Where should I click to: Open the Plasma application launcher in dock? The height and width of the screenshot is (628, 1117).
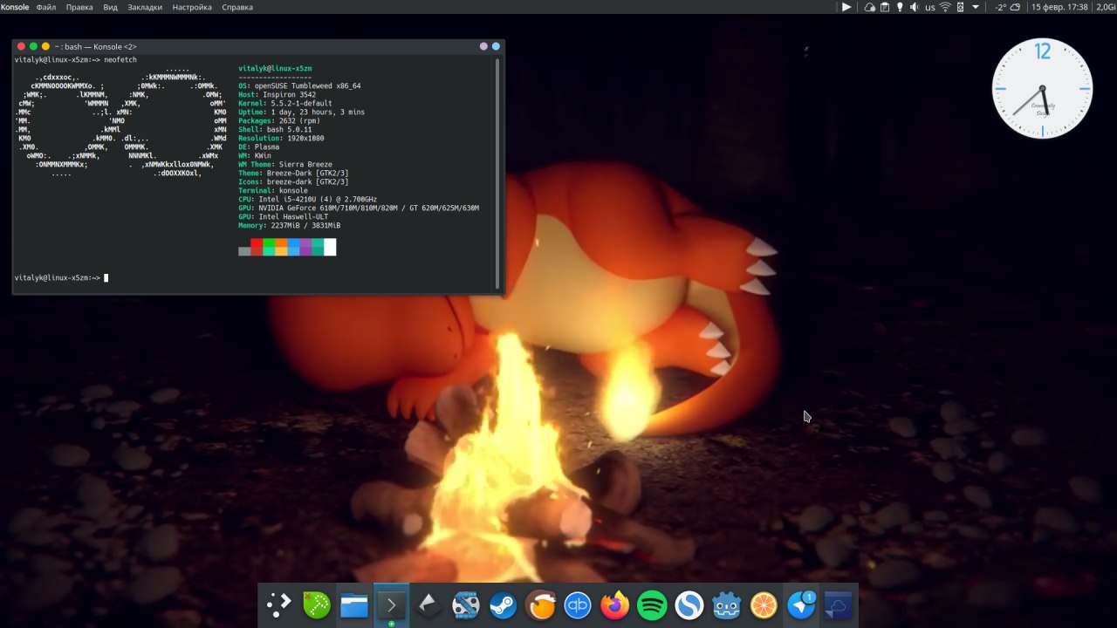[278, 604]
